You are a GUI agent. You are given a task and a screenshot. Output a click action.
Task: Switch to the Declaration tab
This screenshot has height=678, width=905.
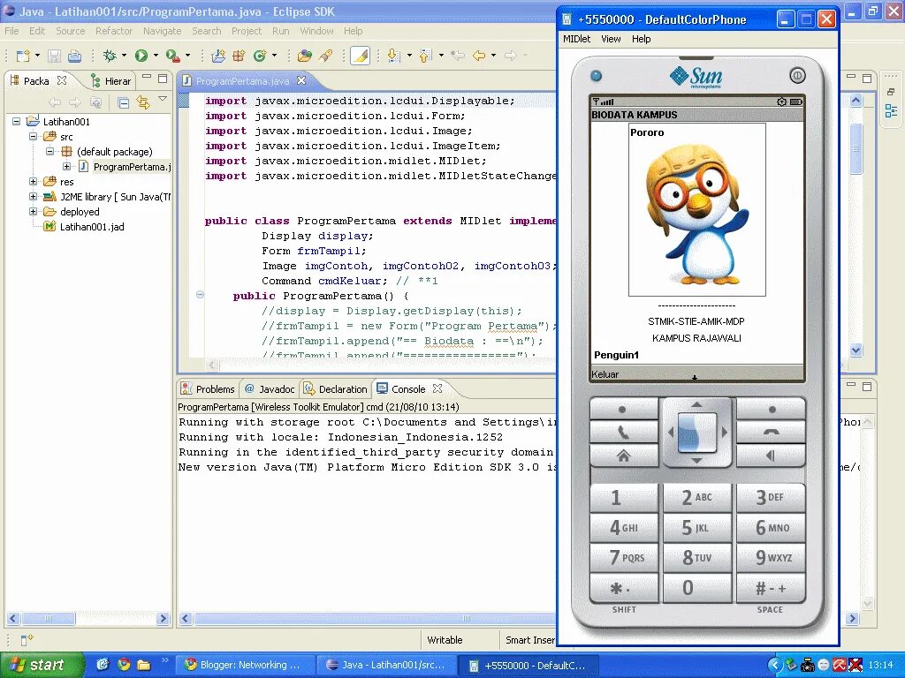click(335, 389)
